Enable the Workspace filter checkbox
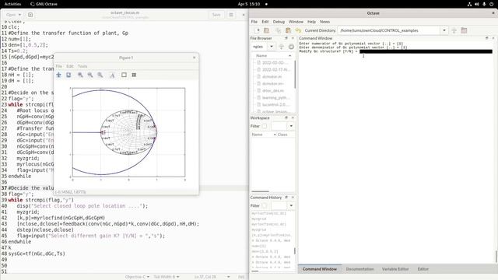This screenshot has width=498, height=280. click(265, 126)
